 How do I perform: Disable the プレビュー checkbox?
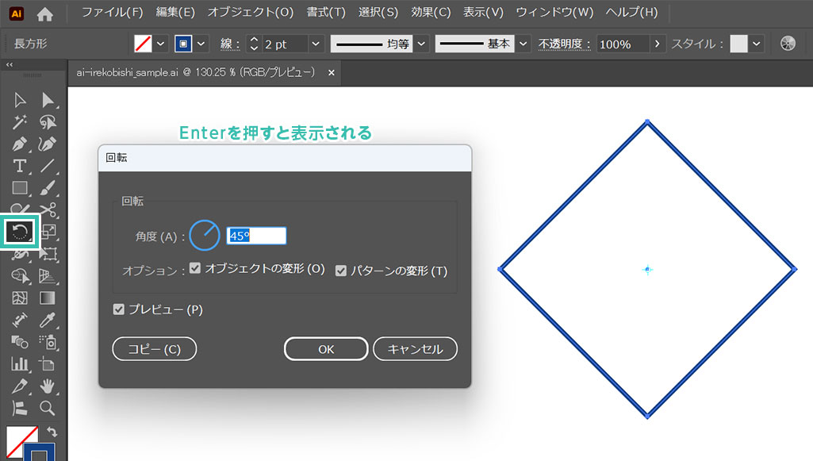point(119,309)
